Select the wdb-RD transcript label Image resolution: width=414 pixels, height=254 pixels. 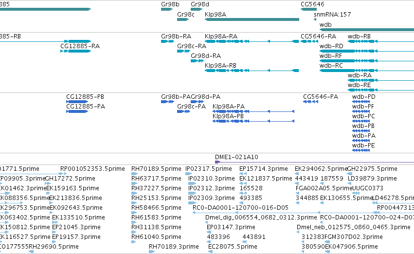click(331, 46)
